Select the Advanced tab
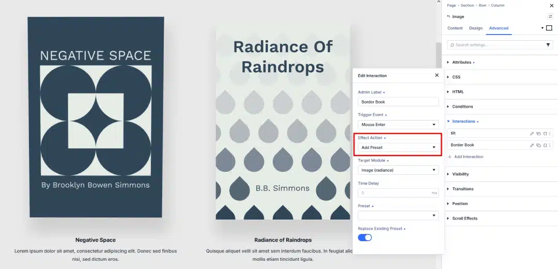 point(499,28)
